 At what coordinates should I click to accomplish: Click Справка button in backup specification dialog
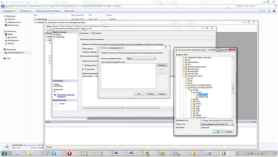[x=162, y=94]
